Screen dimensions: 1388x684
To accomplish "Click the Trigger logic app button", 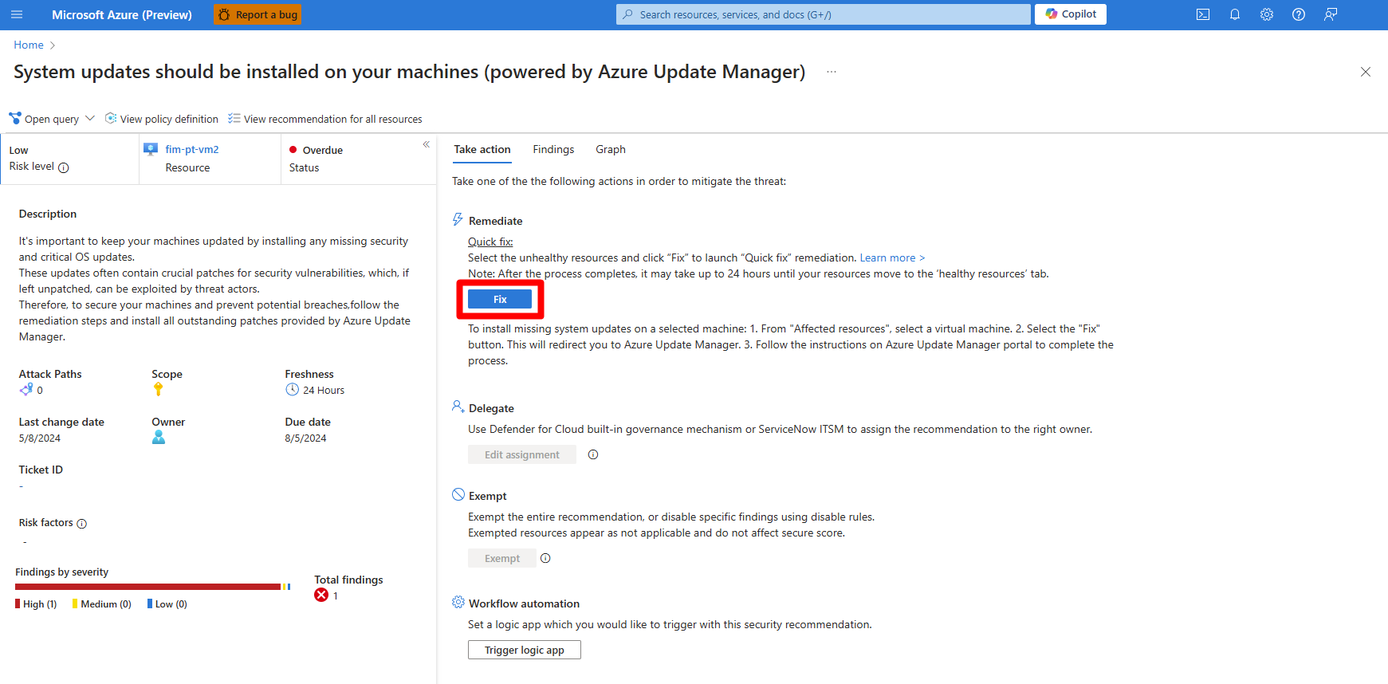I will (x=525, y=650).
